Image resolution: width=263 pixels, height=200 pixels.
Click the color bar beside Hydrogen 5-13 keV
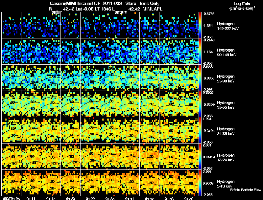pos(200,183)
